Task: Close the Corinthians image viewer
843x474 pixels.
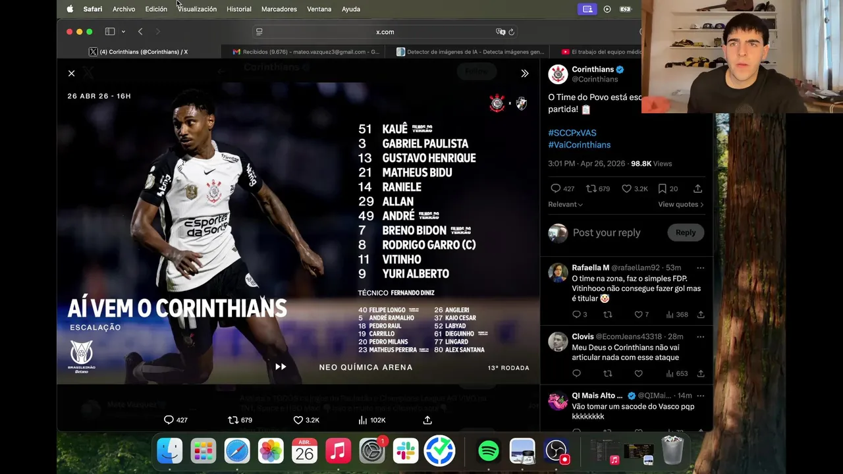Action: [71, 73]
